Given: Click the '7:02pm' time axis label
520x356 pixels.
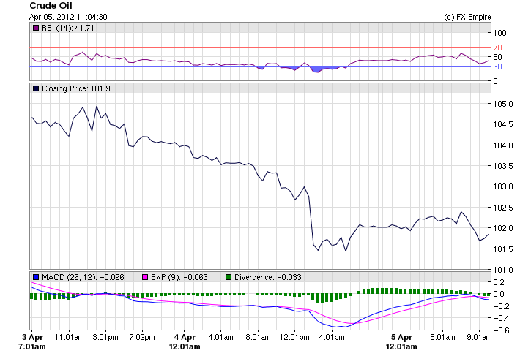Looking at the screenshot, I should coord(142,338).
